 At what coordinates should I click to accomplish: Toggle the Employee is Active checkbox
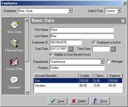pos(94,42)
